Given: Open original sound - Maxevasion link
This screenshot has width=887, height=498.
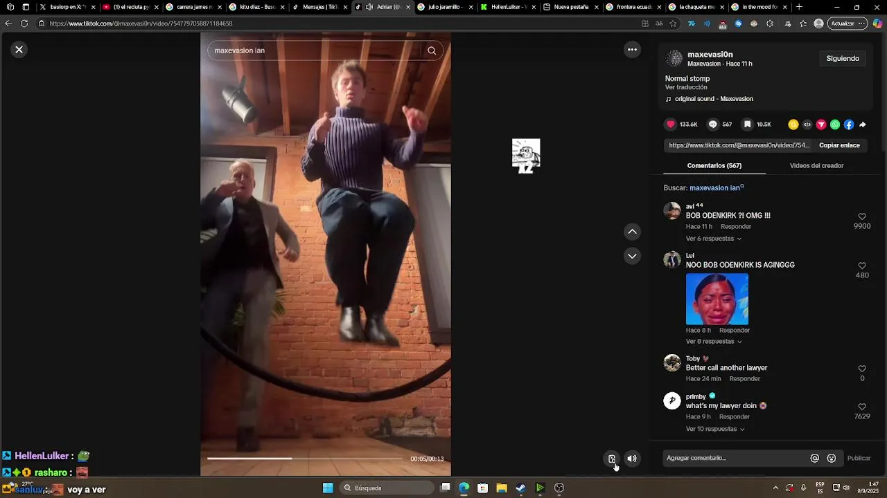Looking at the screenshot, I should pyautogui.click(x=714, y=99).
